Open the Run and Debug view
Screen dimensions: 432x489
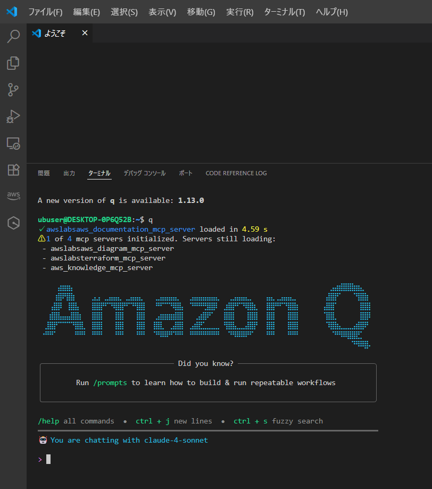click(x=13, y=117)
